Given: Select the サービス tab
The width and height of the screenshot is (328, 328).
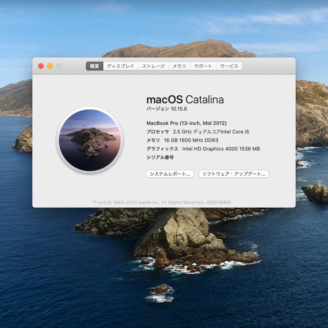Looking at the screenshot, I should (x=229, y=66).
